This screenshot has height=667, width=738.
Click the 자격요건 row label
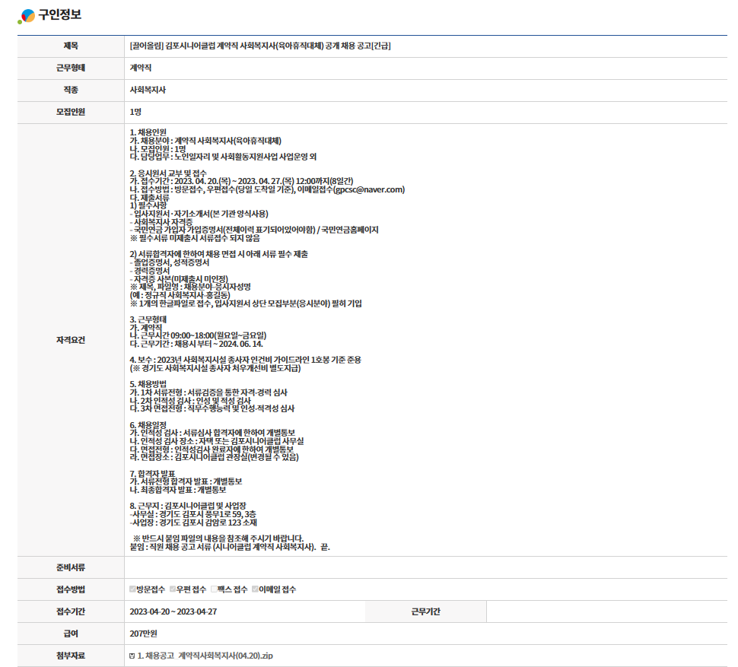[71, 340]
